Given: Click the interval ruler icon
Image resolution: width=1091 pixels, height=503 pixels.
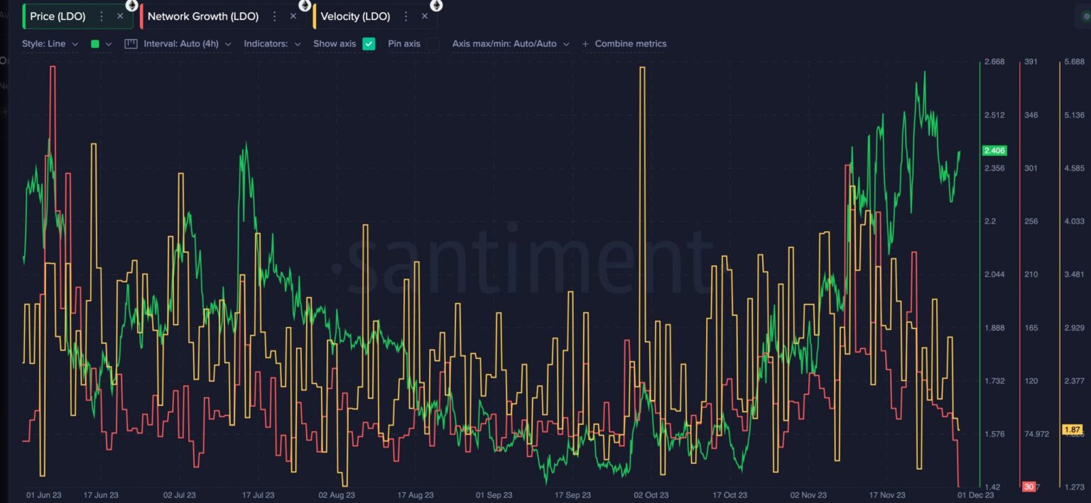Looking at the screenshot, I should [131, 44].
